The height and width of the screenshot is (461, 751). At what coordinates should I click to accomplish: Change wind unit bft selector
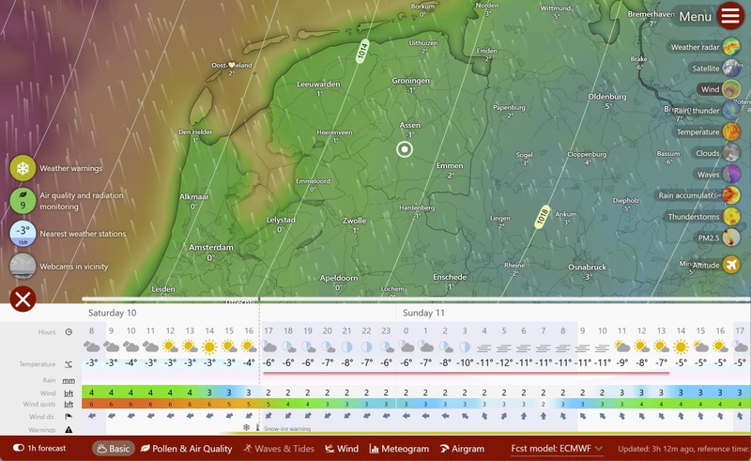click(69, 393)
